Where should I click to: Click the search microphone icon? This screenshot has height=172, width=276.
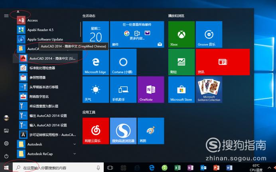pyautogui.click(x=98, y=168)
